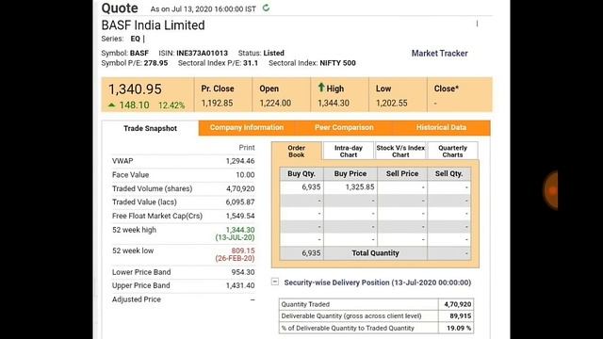
Task: Select the last price 1,340.95
Action: [x=135, y=89]
